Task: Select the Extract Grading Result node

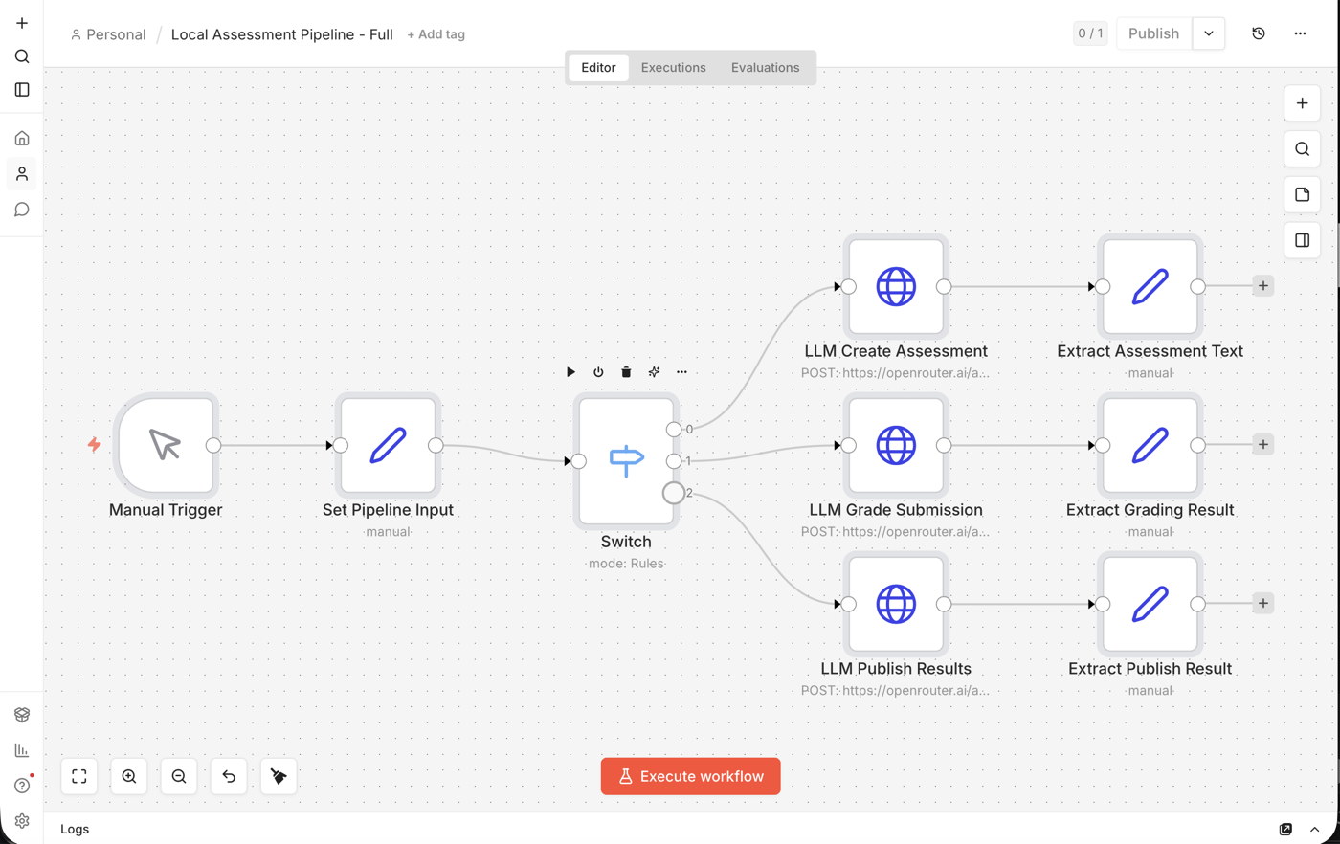Action: pos(1150,445)
